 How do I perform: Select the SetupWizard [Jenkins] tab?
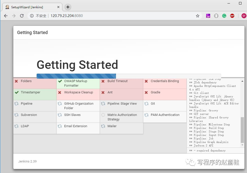pyautogui.click(x=32, y=7)
